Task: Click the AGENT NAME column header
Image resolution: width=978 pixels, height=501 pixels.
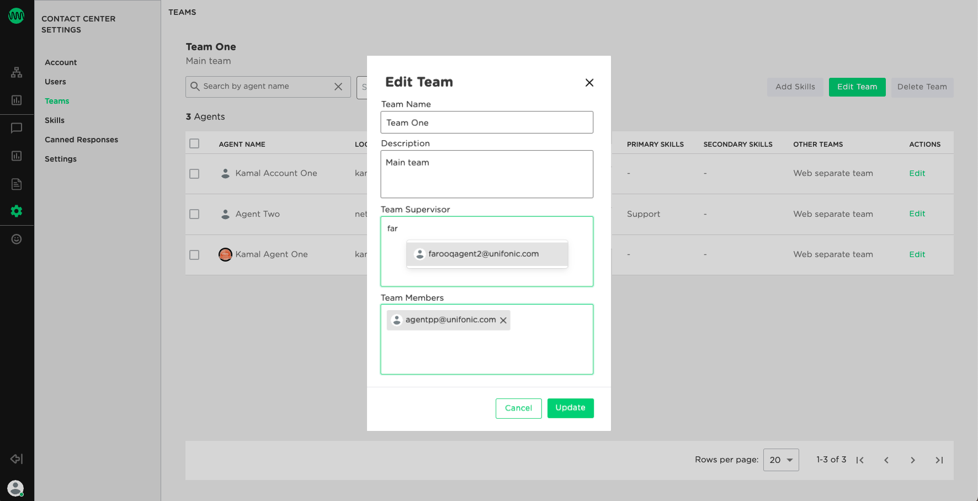Action: (242, 145)
